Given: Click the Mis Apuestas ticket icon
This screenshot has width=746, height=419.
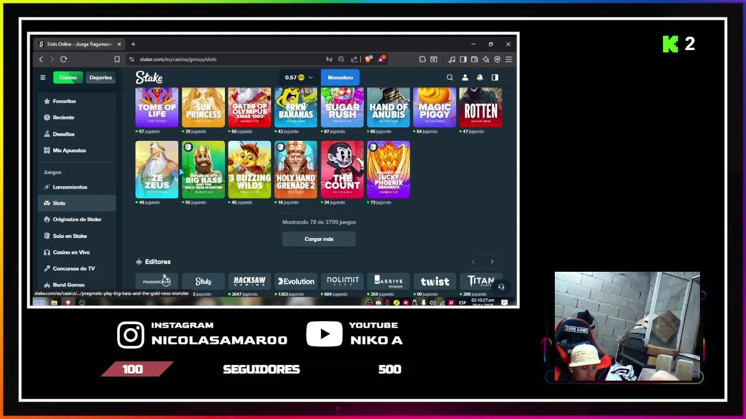Looking at the screenshot, I should pyautogui.click(x=47, y=150).
